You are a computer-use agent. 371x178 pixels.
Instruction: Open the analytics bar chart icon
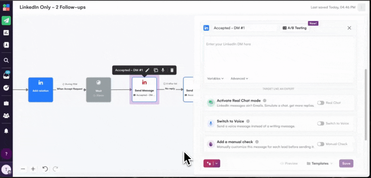coord(6,33)
